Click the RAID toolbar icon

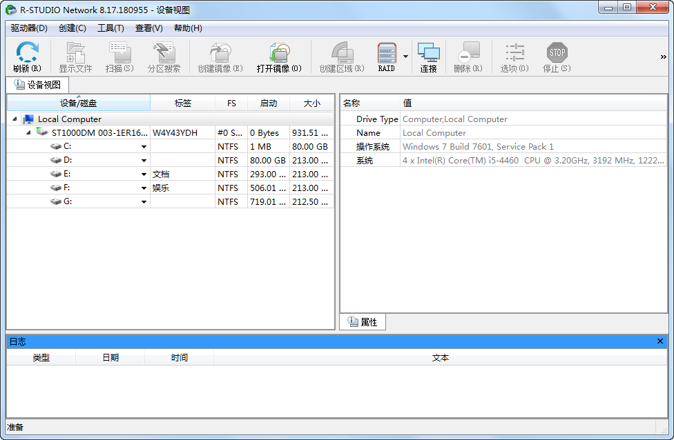386,53
